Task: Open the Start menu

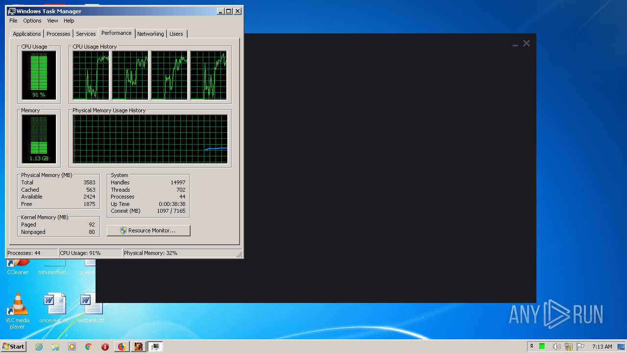Action: [x=14, y=346]
